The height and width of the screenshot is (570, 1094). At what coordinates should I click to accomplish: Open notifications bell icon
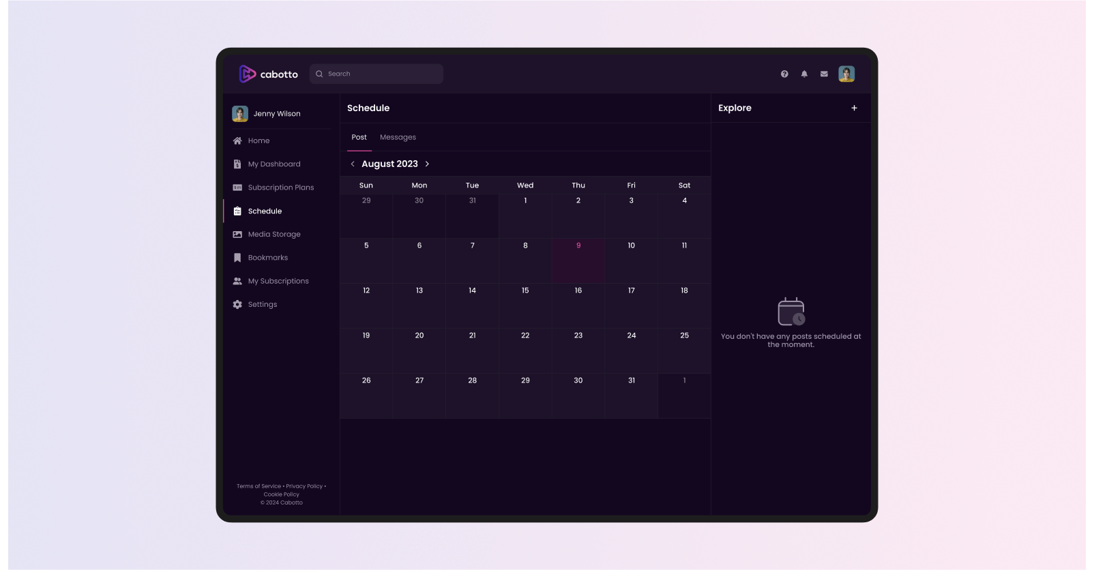(804, 74)
